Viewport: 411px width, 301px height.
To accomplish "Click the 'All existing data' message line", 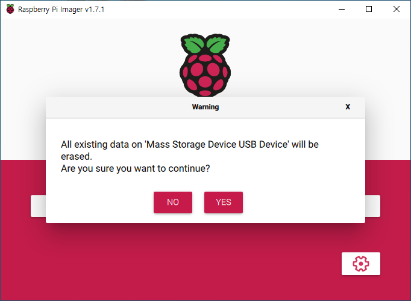I will coord(190,144).
